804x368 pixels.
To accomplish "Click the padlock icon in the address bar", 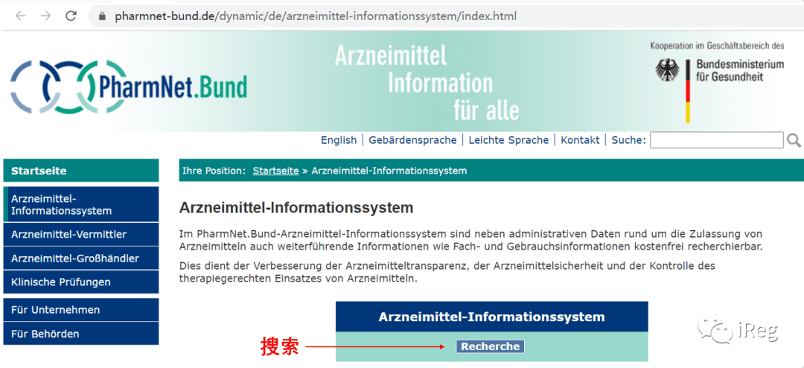I will pos(101,16).
